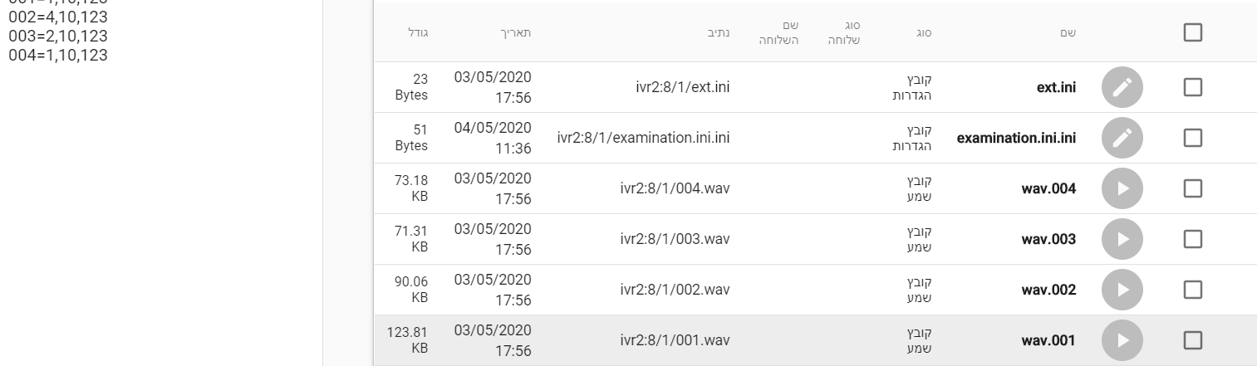
Task: Open the ext.ini file name
Action: pos(1053,88)
